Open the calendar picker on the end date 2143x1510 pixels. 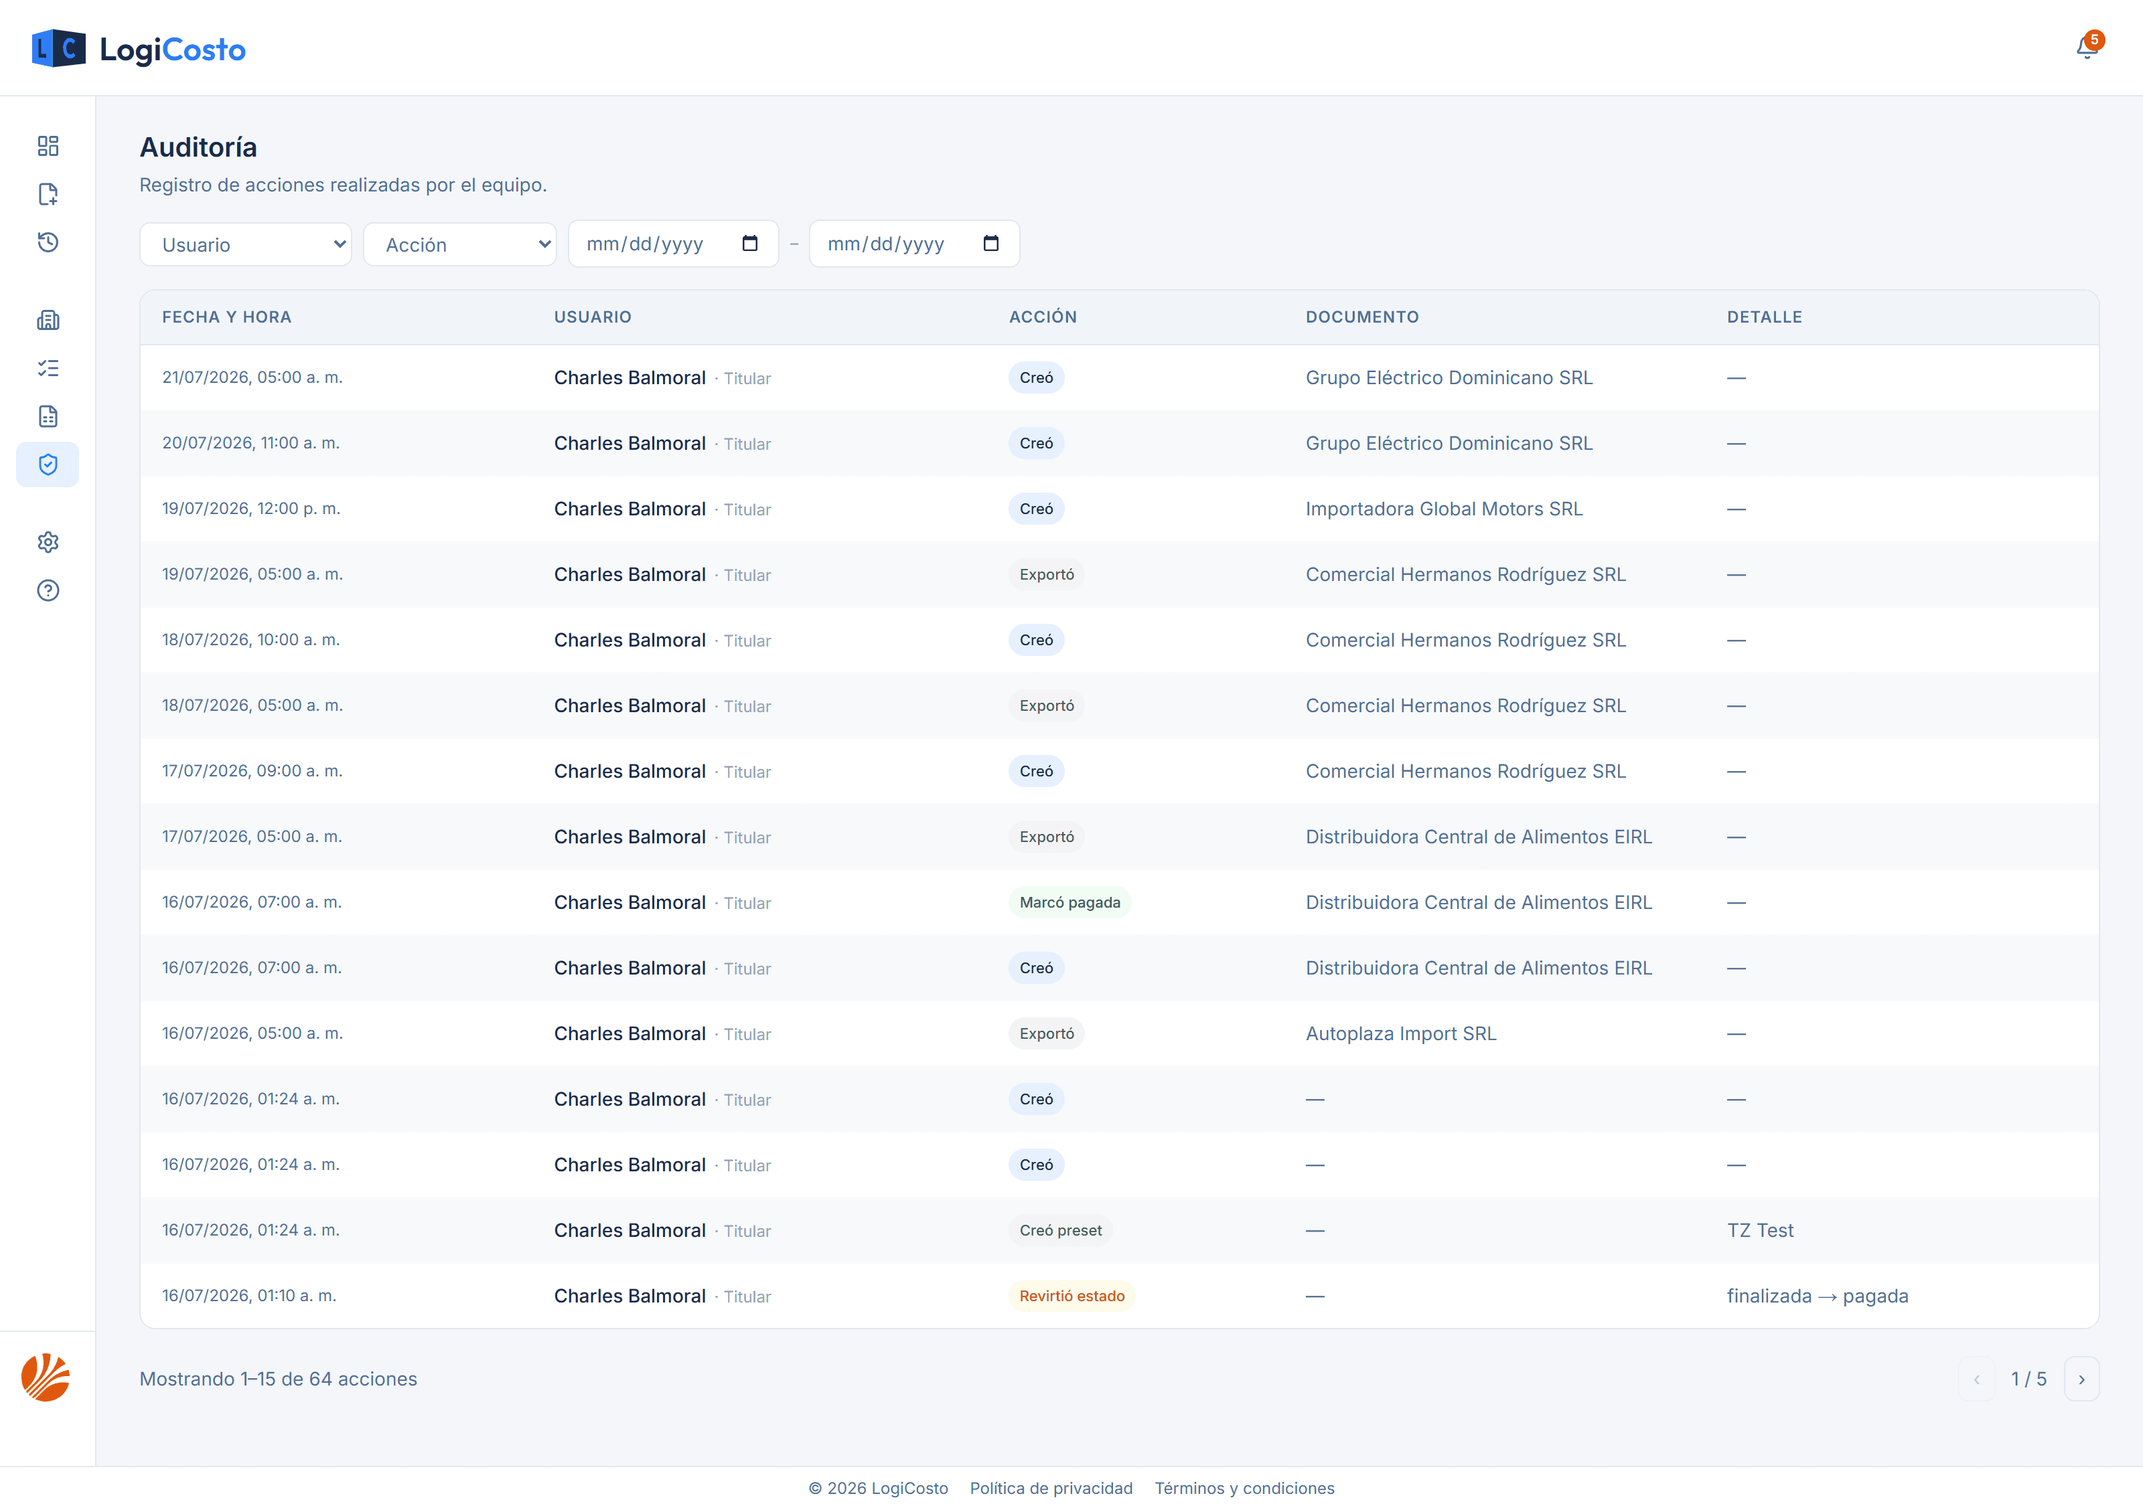991,244
